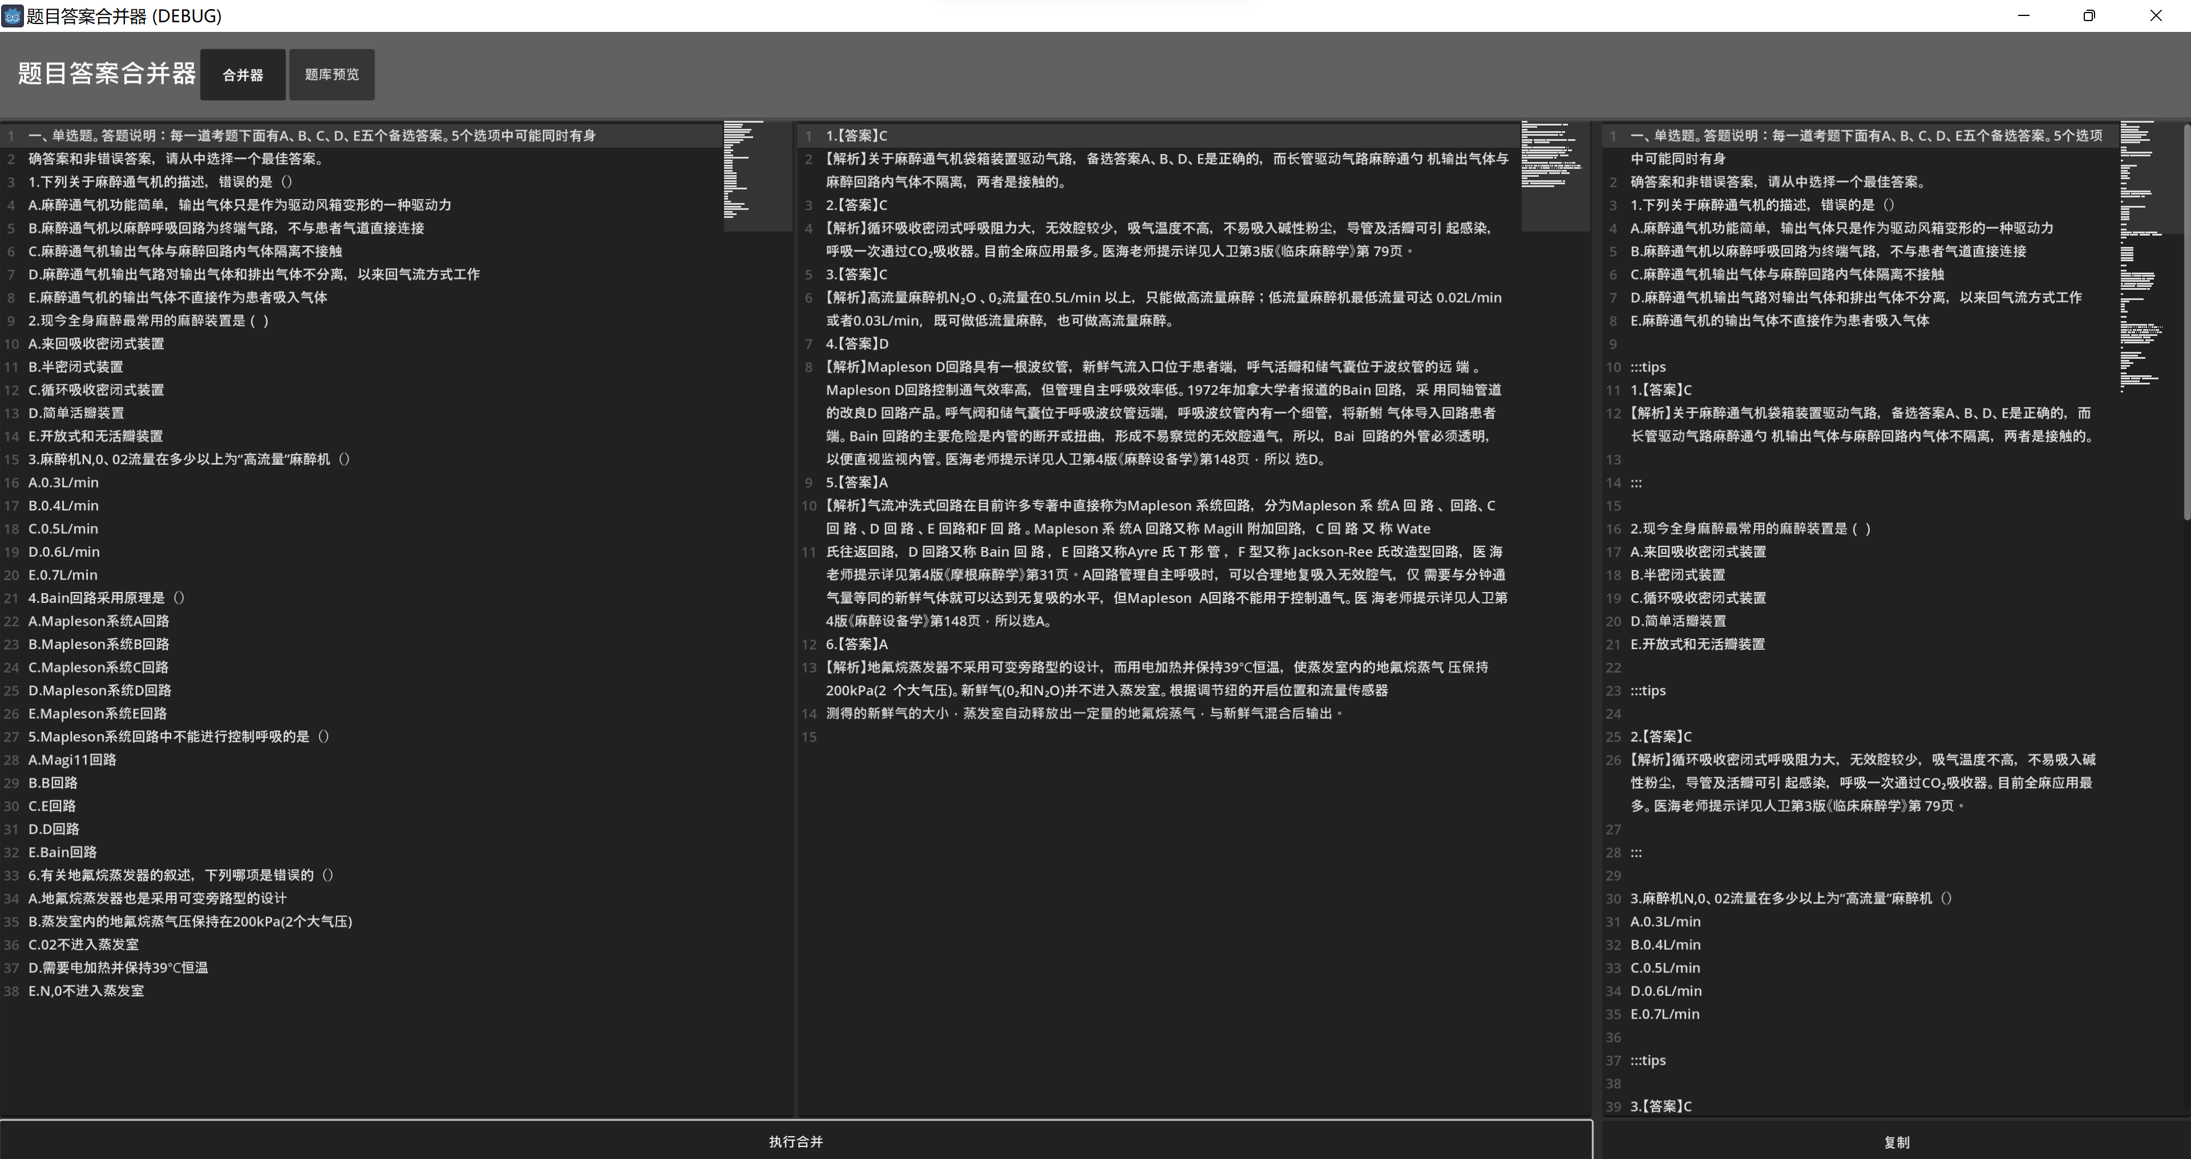Click the '3.【答案】C' line at bottom of right editor
This screenshot has width=2191, height=1159.
coord(1660,1107)
